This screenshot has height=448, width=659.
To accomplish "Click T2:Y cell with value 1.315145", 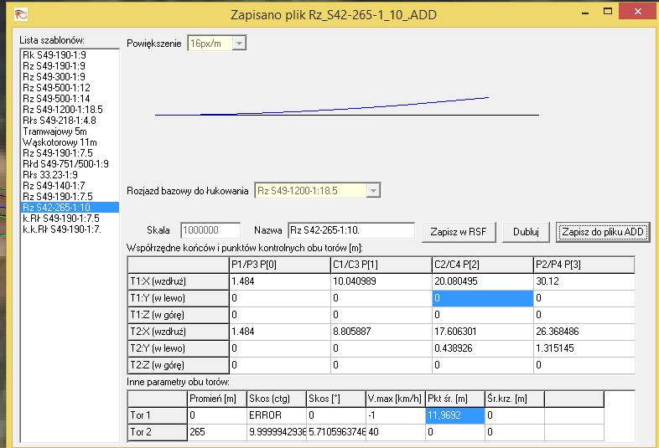I will (584, 348).
